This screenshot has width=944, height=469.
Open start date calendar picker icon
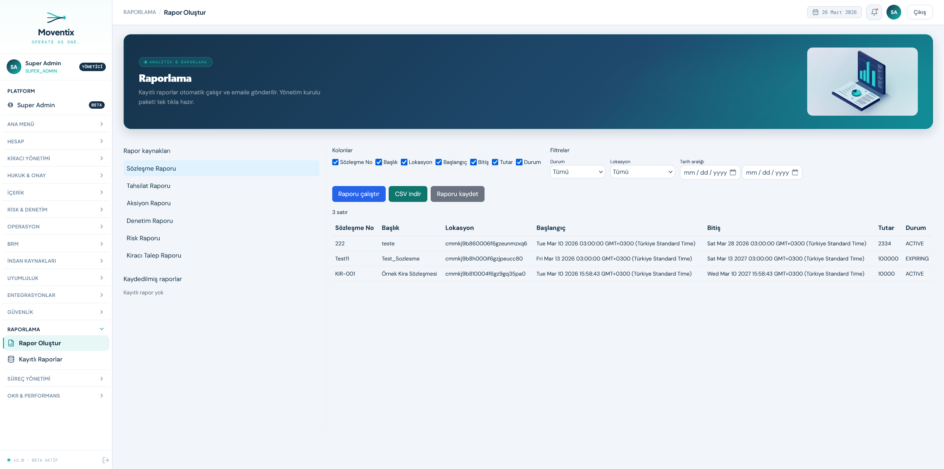tap(733, 172)
